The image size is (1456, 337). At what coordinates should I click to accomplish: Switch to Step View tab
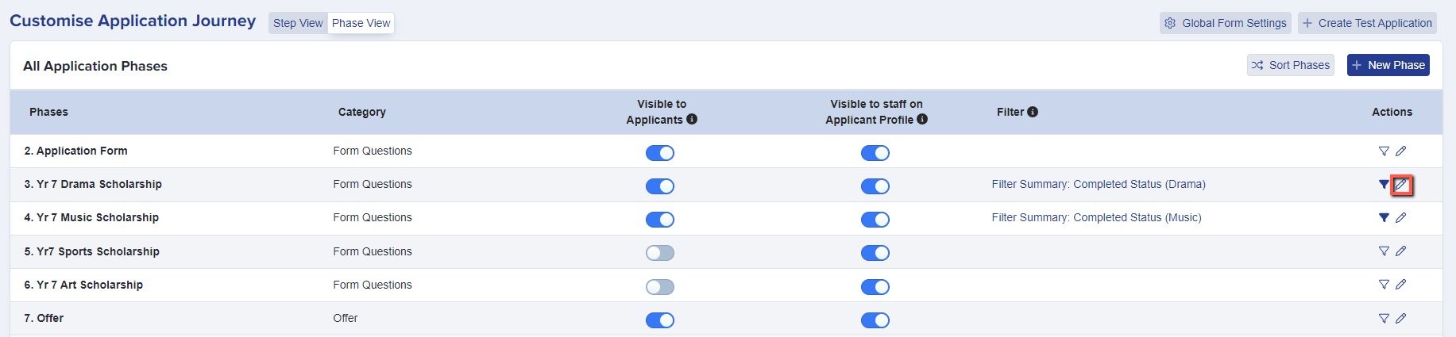[x=298, y=23]
